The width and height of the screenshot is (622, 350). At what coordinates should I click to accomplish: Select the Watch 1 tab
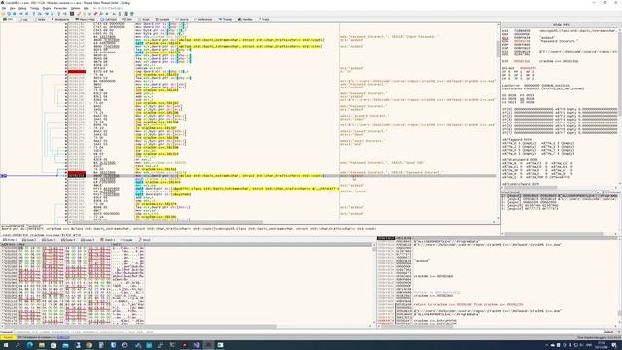point(107,240)
